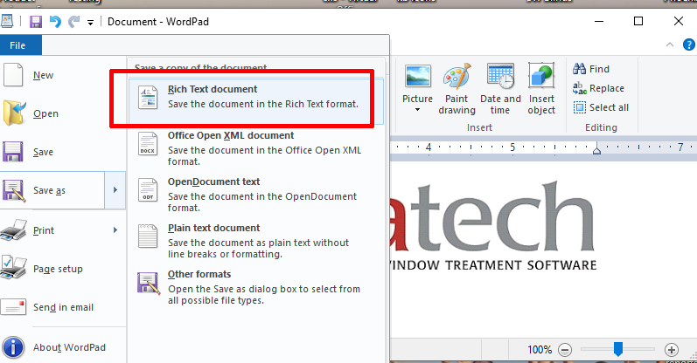Choose Open from the File menu
This screenshot has width=697, height=363.
coord(63,113)
